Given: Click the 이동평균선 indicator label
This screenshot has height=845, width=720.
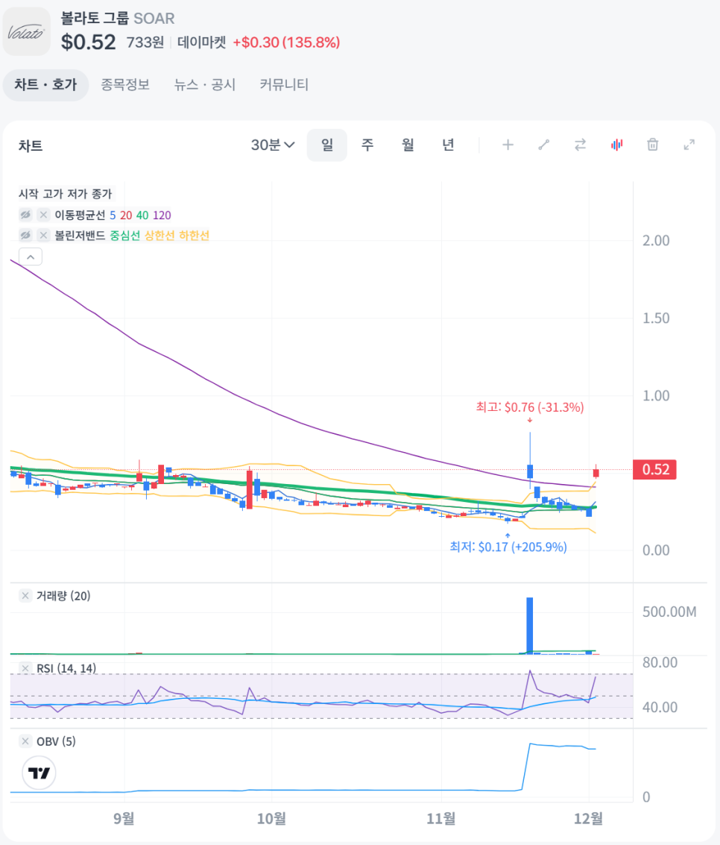Looking at the screenshot, I should click(80, 215).
